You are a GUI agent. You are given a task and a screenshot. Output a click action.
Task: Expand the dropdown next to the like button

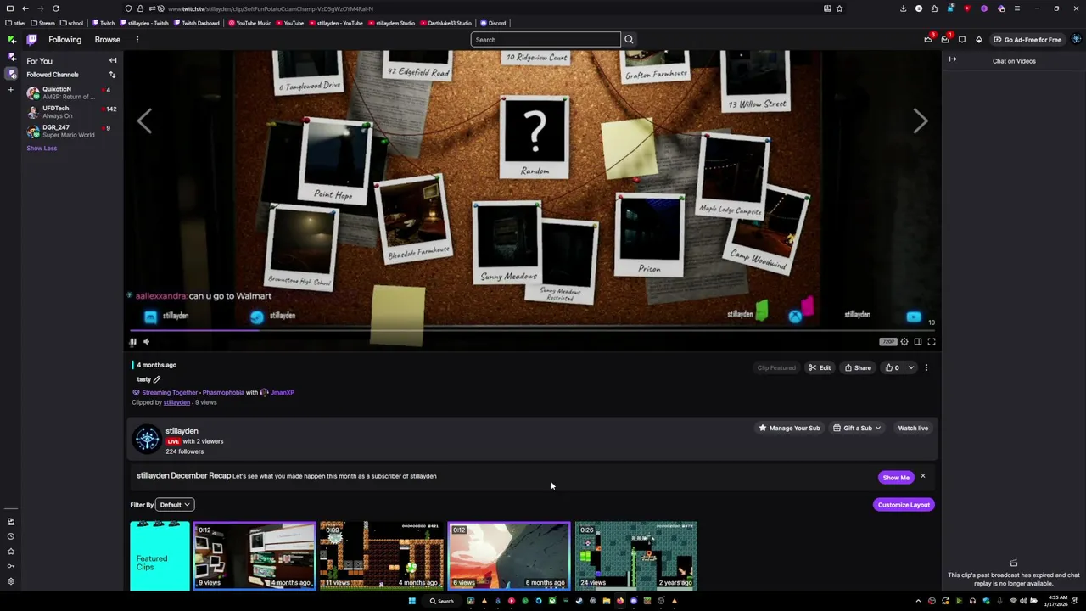[x=911, y=367]
